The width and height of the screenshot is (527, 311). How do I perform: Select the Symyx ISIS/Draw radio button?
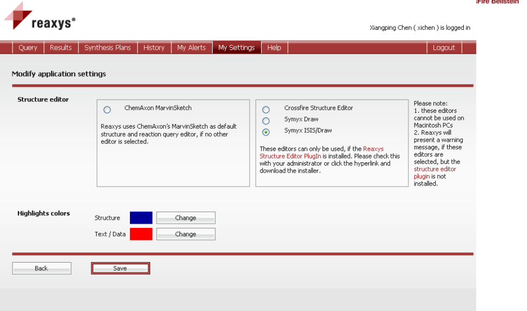[x=266, y=132]
